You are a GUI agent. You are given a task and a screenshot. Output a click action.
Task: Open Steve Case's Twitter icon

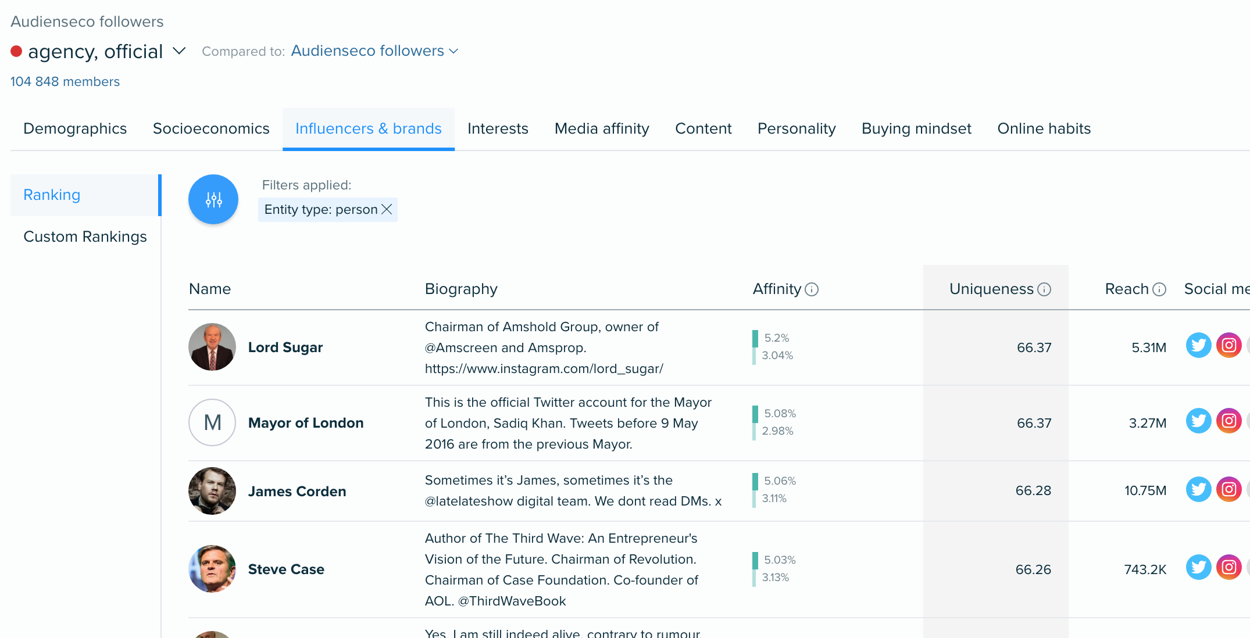(1198, 567)
